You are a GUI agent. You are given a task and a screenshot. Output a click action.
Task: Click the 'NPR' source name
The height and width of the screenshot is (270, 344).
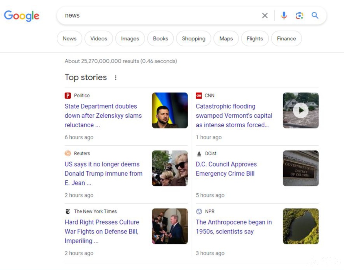(210, 211)
